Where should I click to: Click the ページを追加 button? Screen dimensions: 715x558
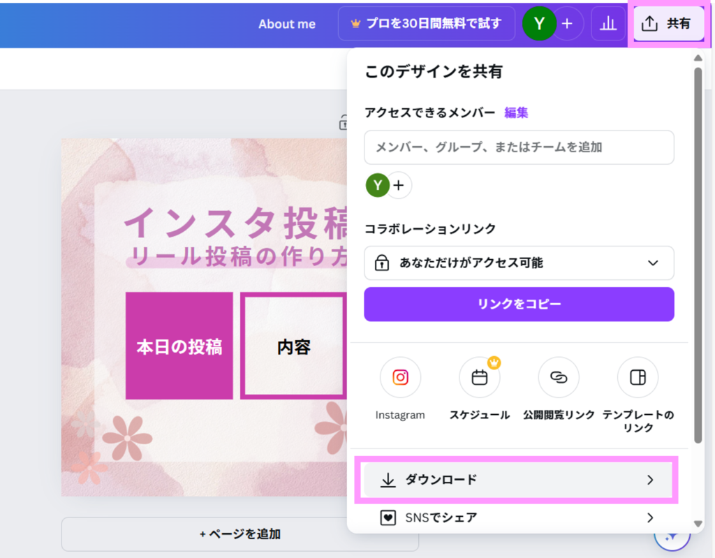point(239,534)
